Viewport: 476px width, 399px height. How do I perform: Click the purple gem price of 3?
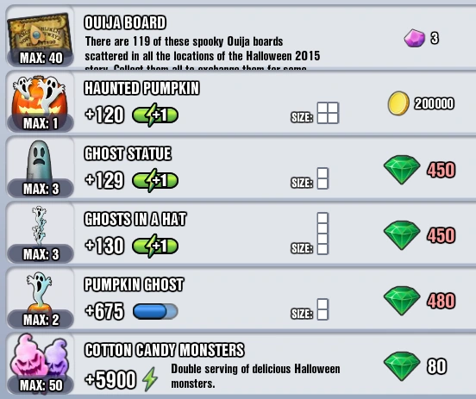(422, 38)
